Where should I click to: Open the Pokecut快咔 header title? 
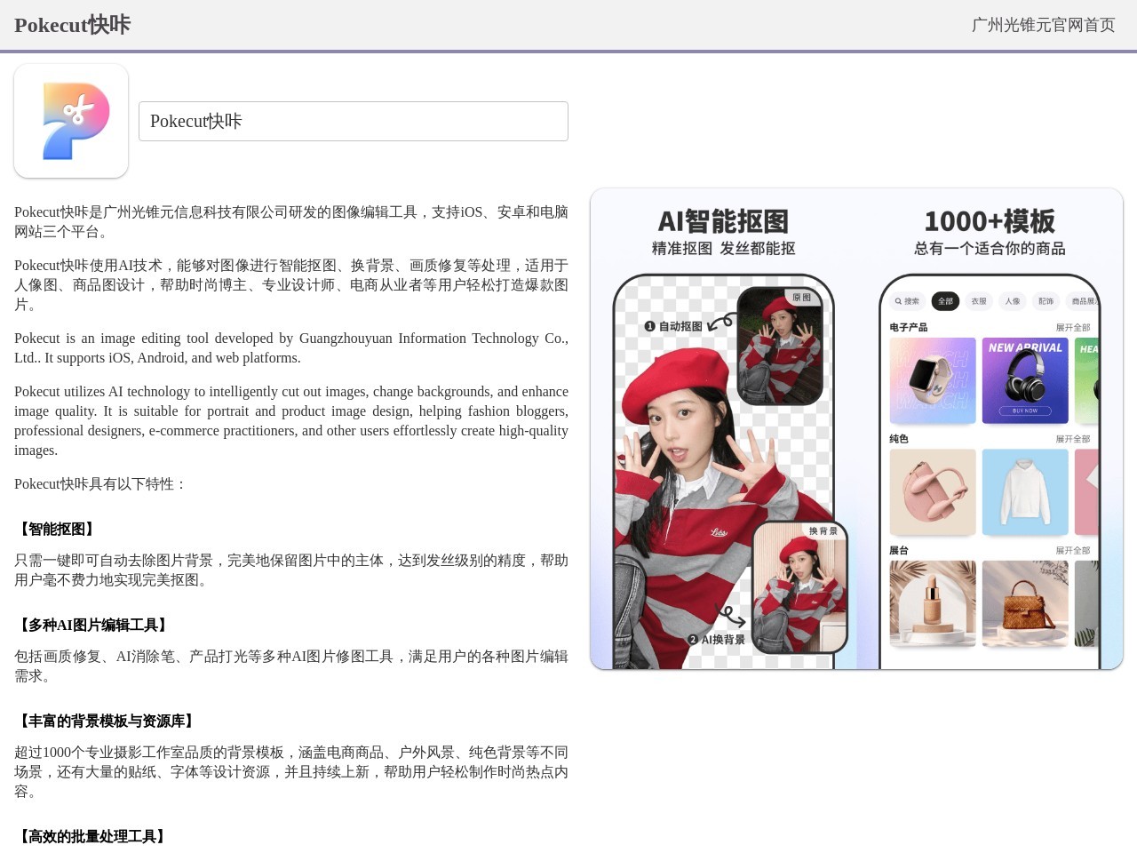(72, 25)
